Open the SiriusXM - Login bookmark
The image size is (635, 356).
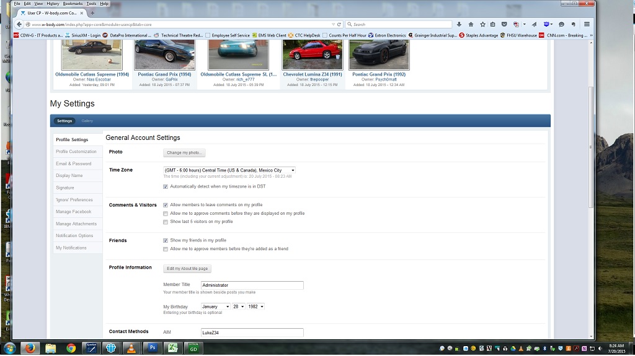pos(82,35)
